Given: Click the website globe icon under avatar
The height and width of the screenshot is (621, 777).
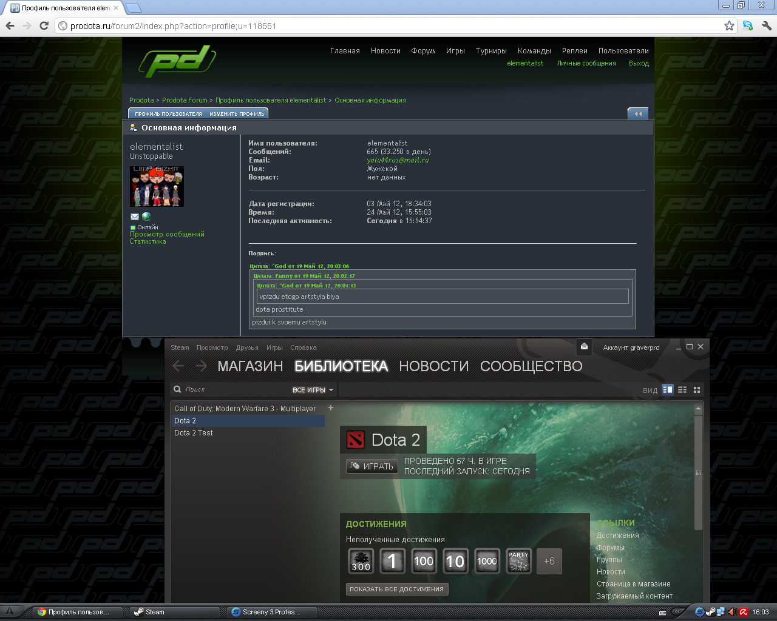Looking at the screenshot, I should point(146,217).
